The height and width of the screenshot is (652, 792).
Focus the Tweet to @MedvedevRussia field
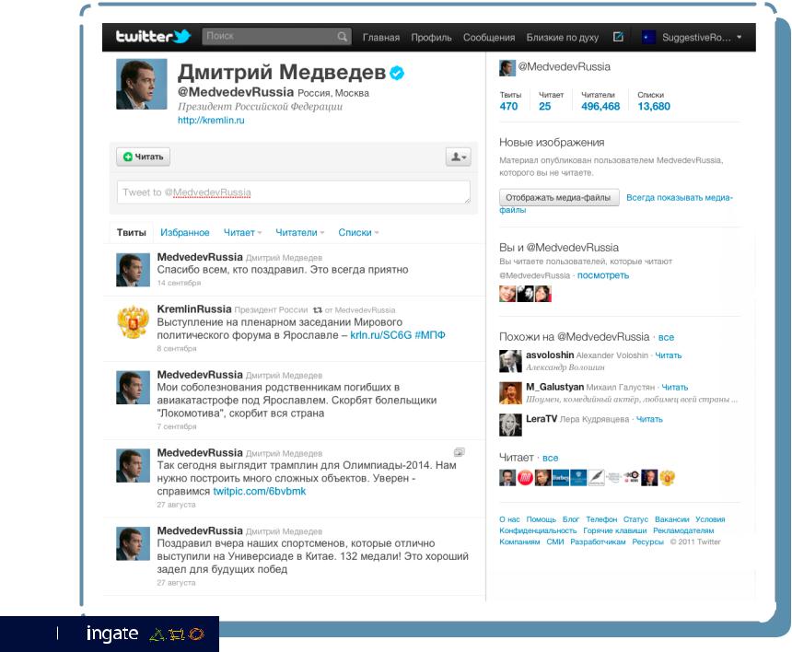(x=294, y=192)
